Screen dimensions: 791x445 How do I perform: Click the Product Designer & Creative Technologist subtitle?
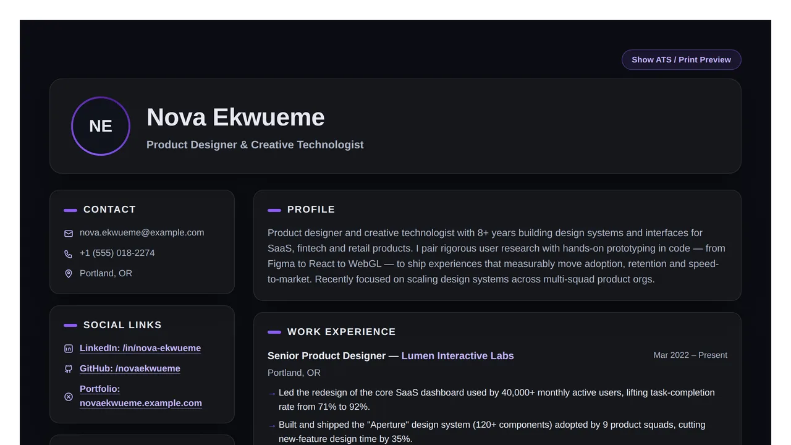pos(255,145)
